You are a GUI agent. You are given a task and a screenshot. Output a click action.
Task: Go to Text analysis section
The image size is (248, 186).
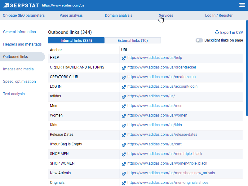click(x=14, y=94)
